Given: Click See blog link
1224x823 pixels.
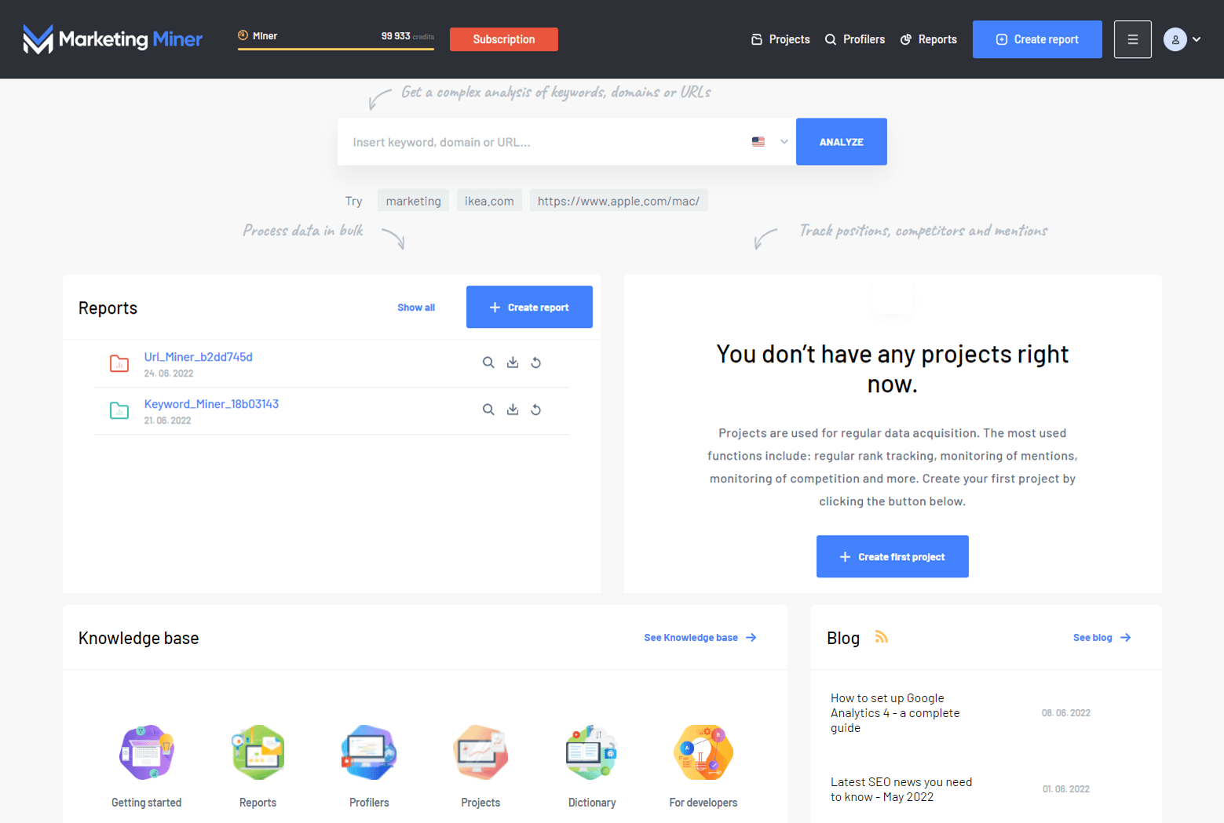Looking at the screenshot, I should [x=1102, y=638].
